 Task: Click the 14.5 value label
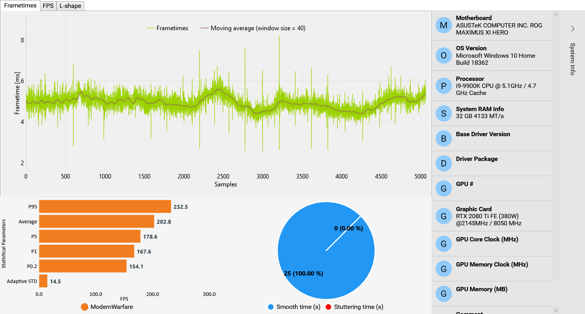point(55,281)
